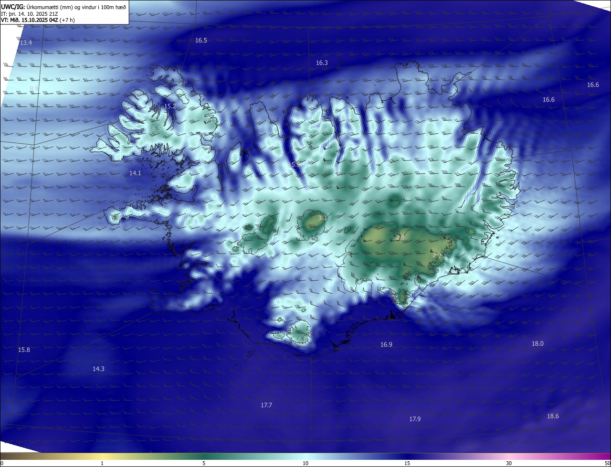Click the '0' tick on the color scale
Image resolution: width=611 pixels, height=467 pixels.
2,464
